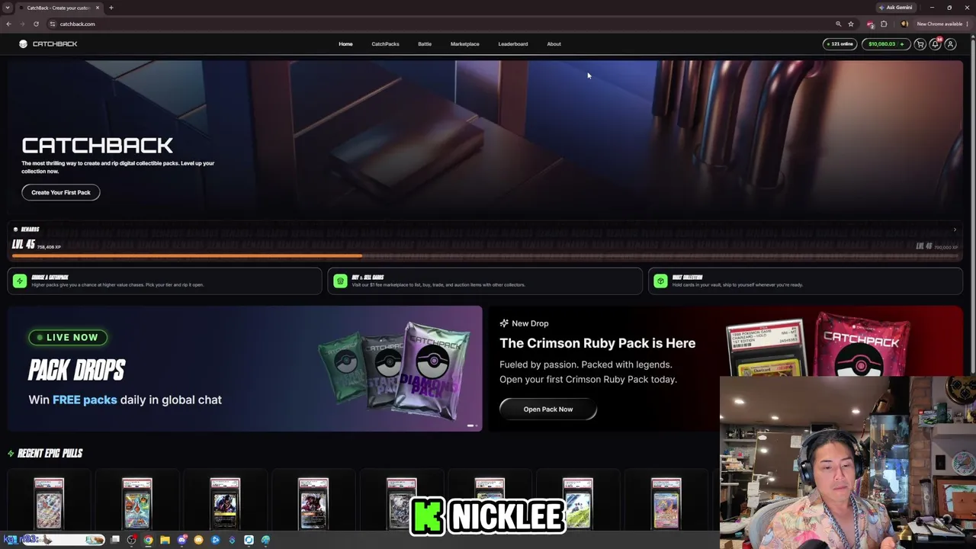976x549 pixels.
Task: Click the green lightning Choose a CatchPack icon
Action: coord(20,281)
